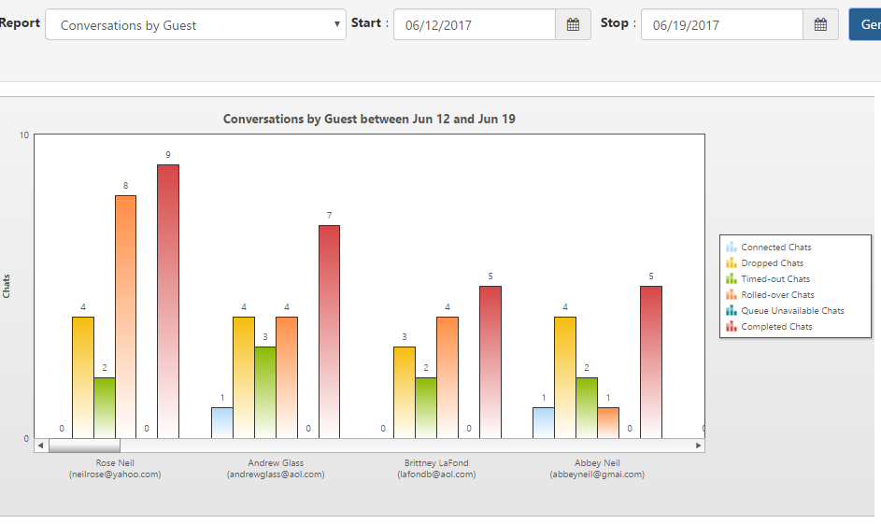The image size is (881, 524).
Task: Click the Completed Chats legend label
Action: tap(776, 326)
